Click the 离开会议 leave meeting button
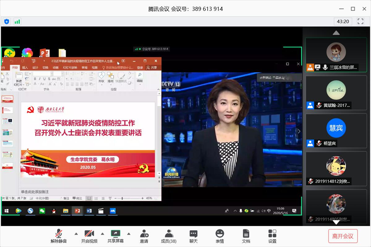 (x=343, y=236)
